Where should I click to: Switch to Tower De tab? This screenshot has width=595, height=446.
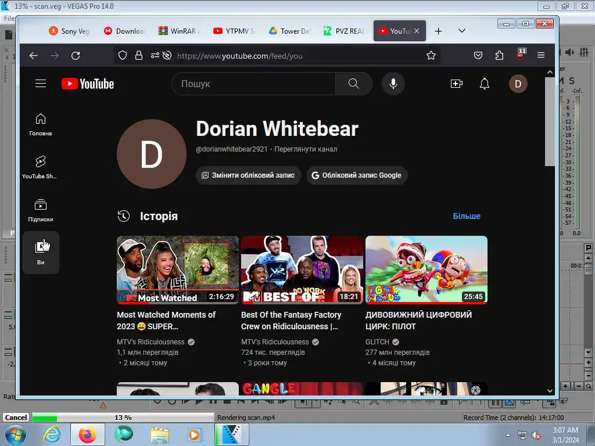click(289, 31)
